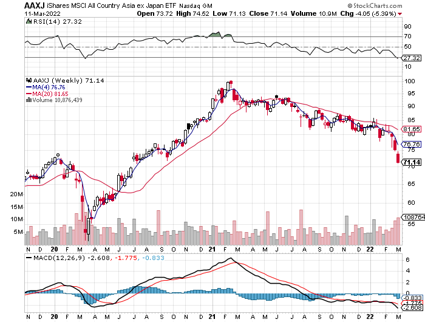Screen dimensions: 425x322
Task: Click the 20 year marker under MACD panel
Action: (54, 317)
